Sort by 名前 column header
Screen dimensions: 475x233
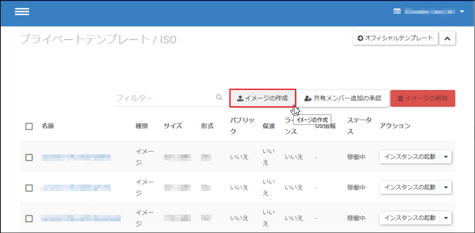48,126
